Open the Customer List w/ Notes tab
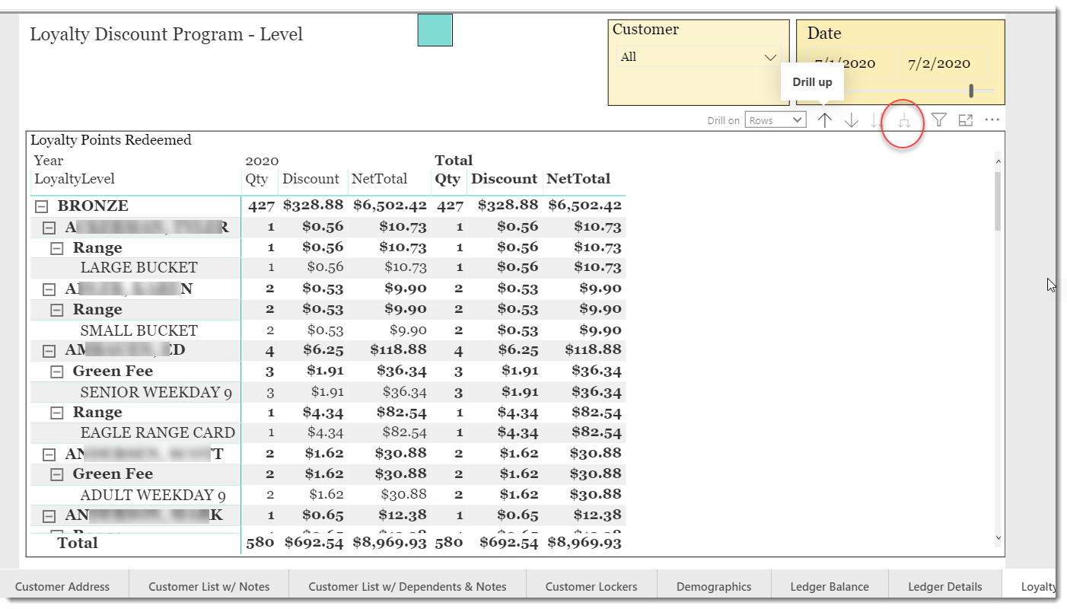 point(209,586)
